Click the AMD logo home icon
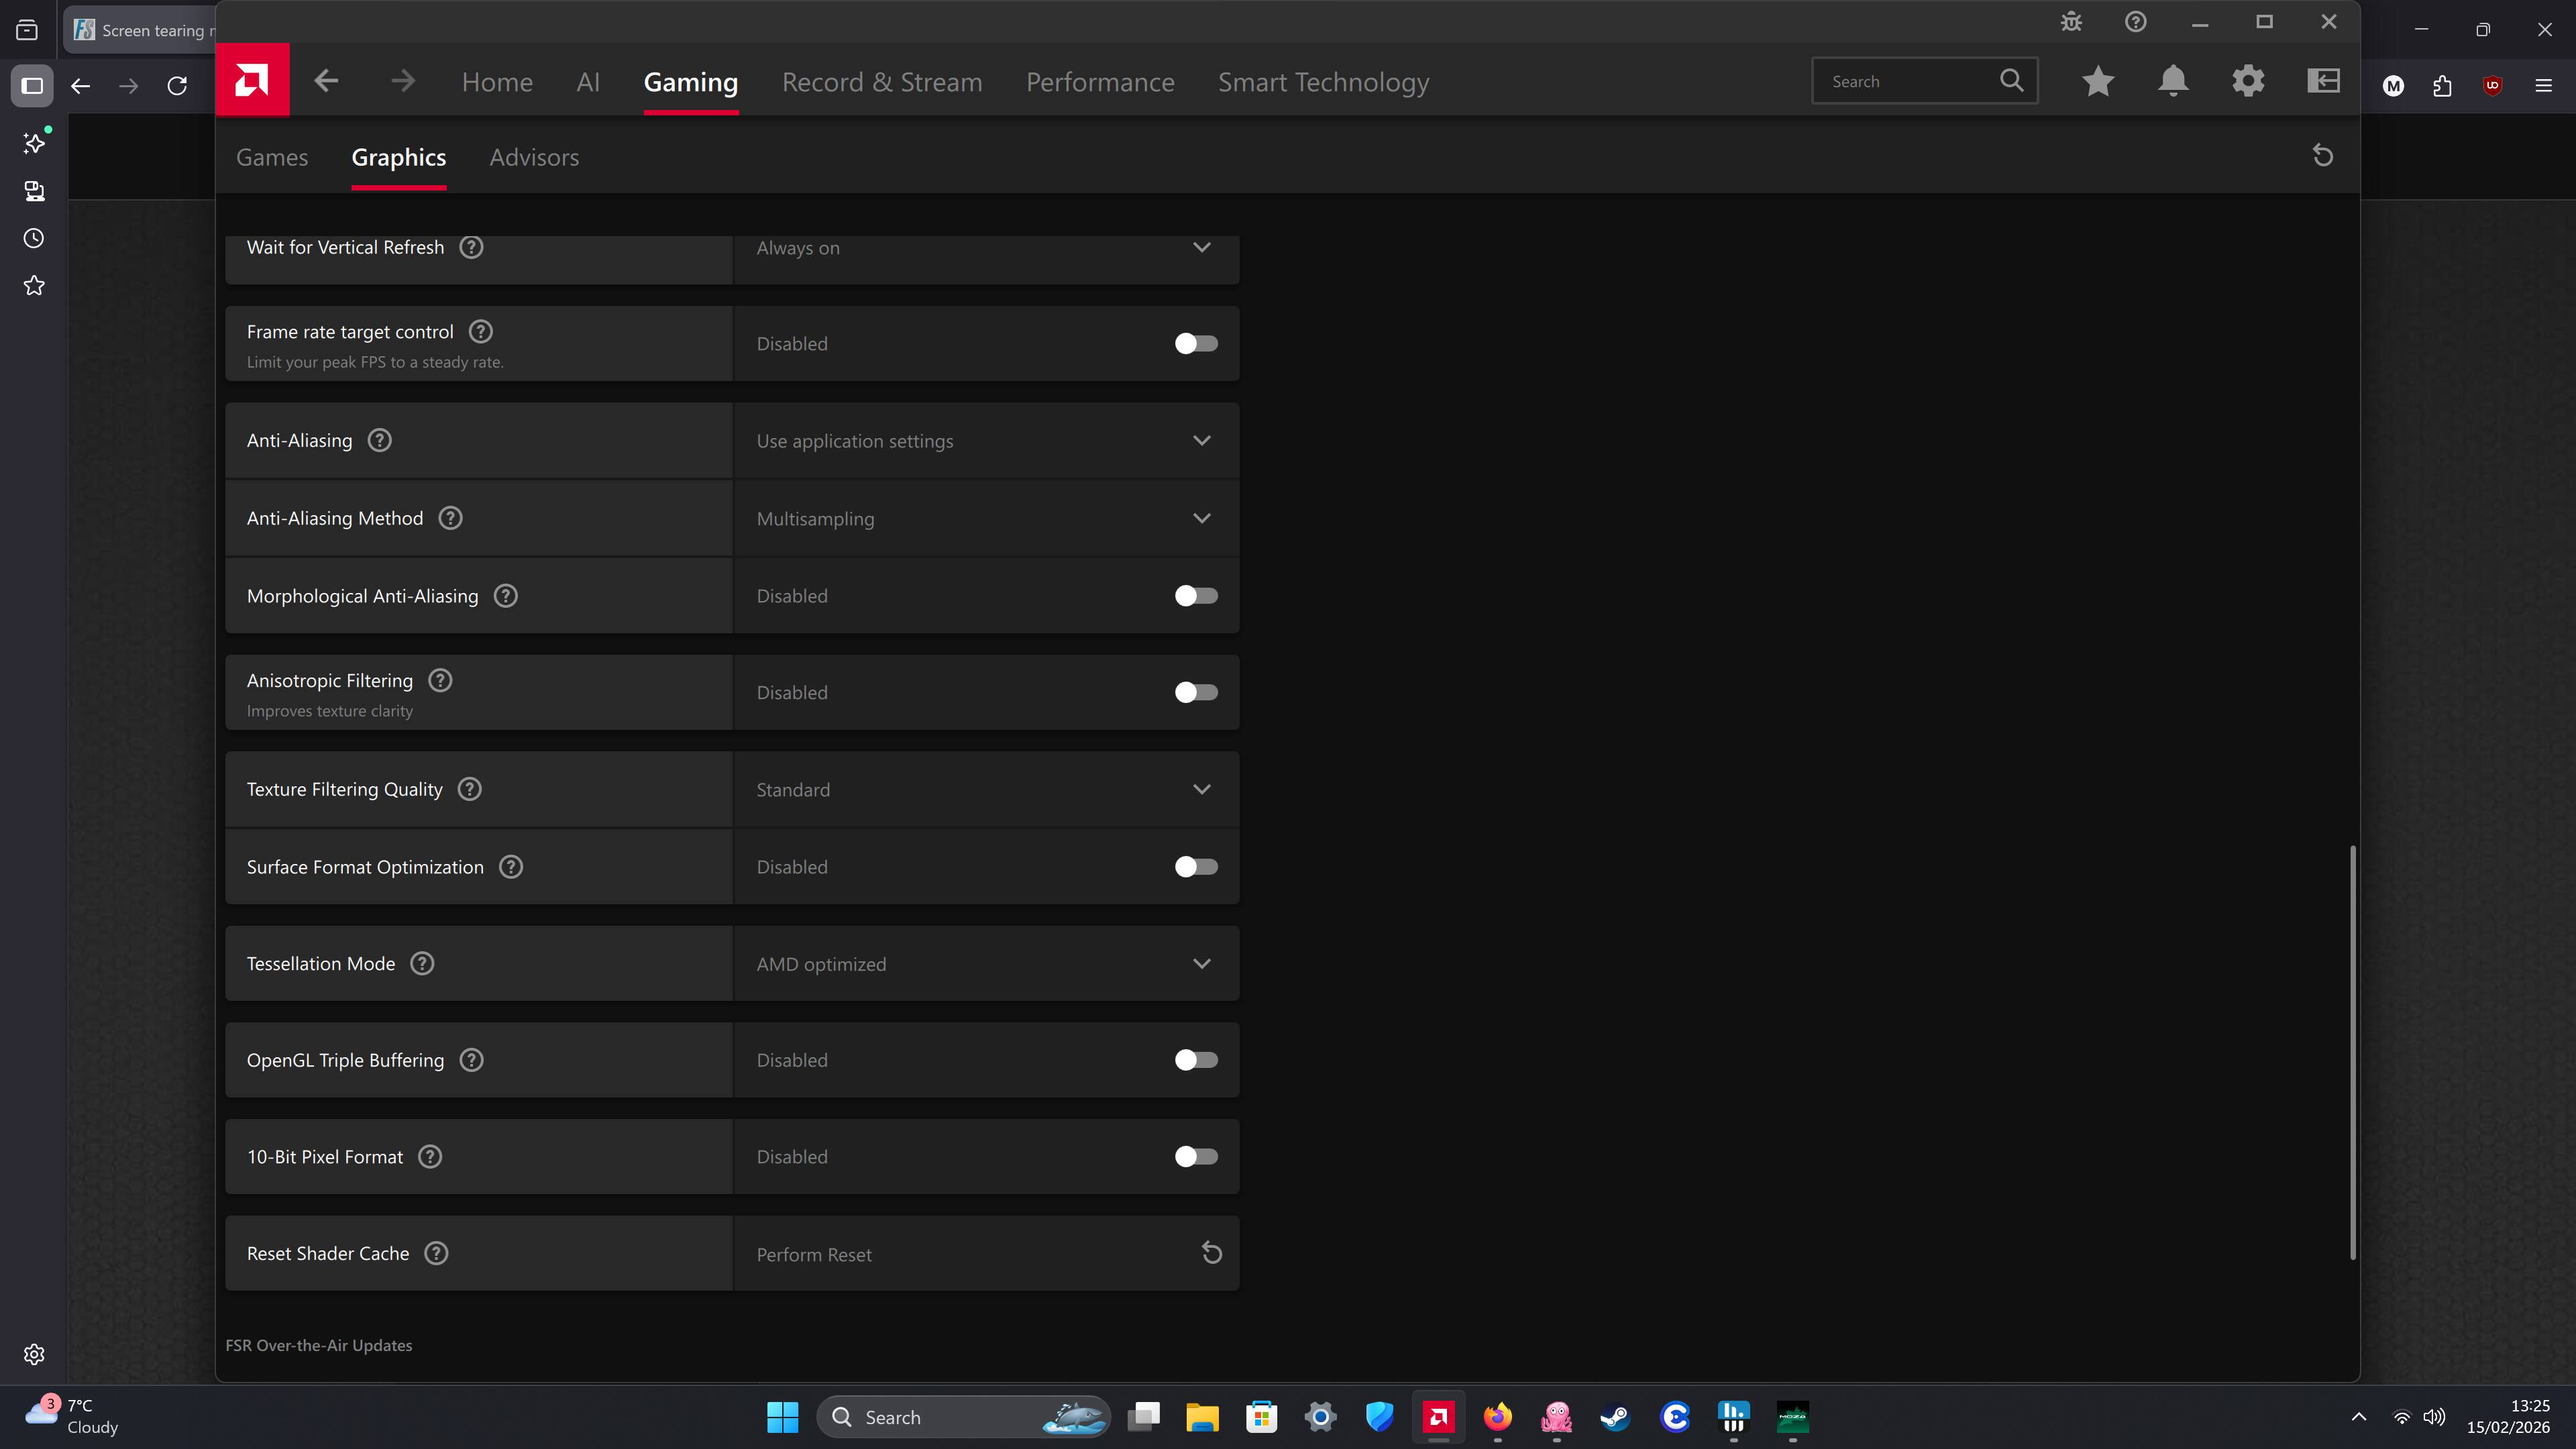Viewport: 2576px width, 1449px height. 252,80
